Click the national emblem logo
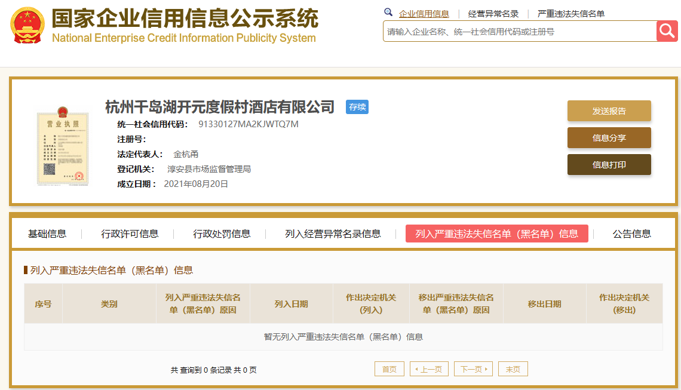681x390 pixels. click(27, 25)
